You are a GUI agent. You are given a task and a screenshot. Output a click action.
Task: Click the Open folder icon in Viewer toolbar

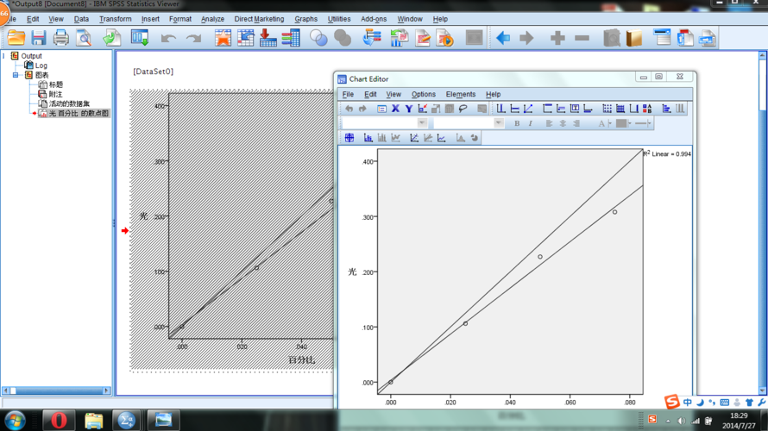click(16, 38)
